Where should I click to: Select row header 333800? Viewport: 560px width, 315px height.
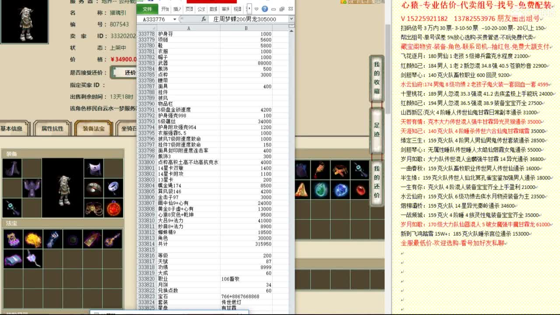(x=147, y=162)
